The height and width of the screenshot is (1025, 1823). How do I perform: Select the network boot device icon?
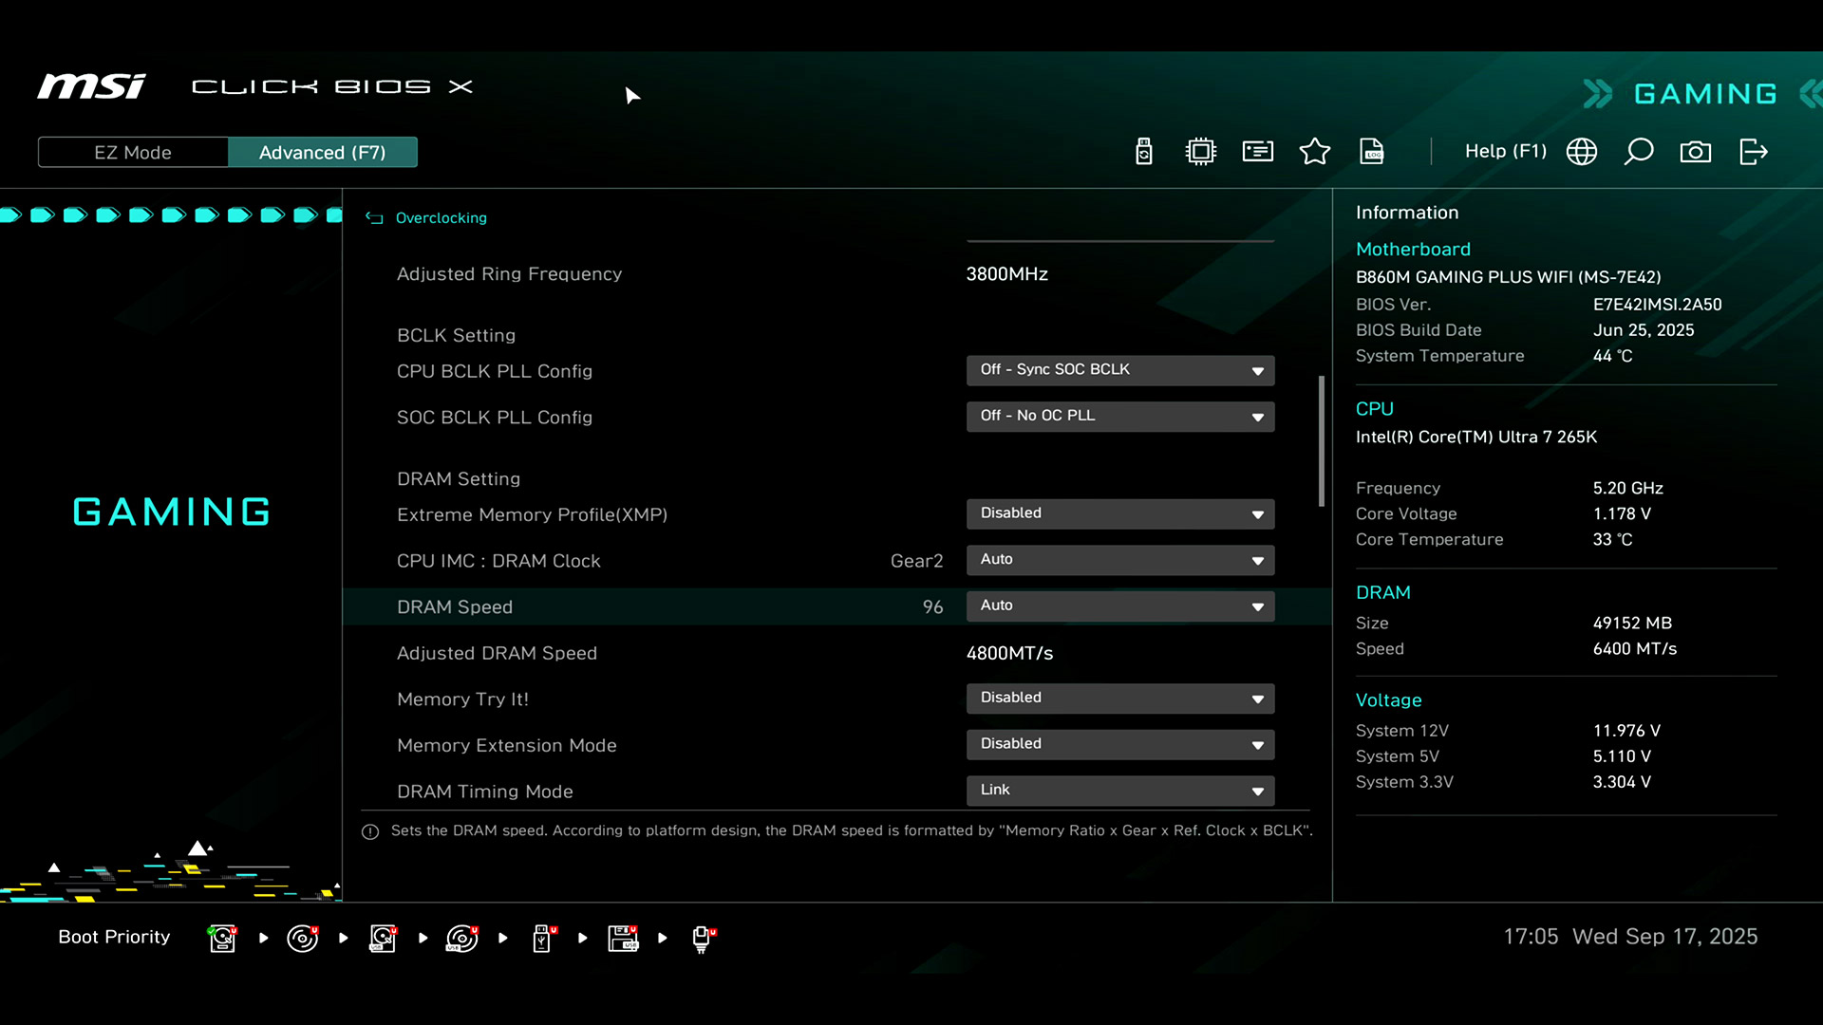coord(703,938)
